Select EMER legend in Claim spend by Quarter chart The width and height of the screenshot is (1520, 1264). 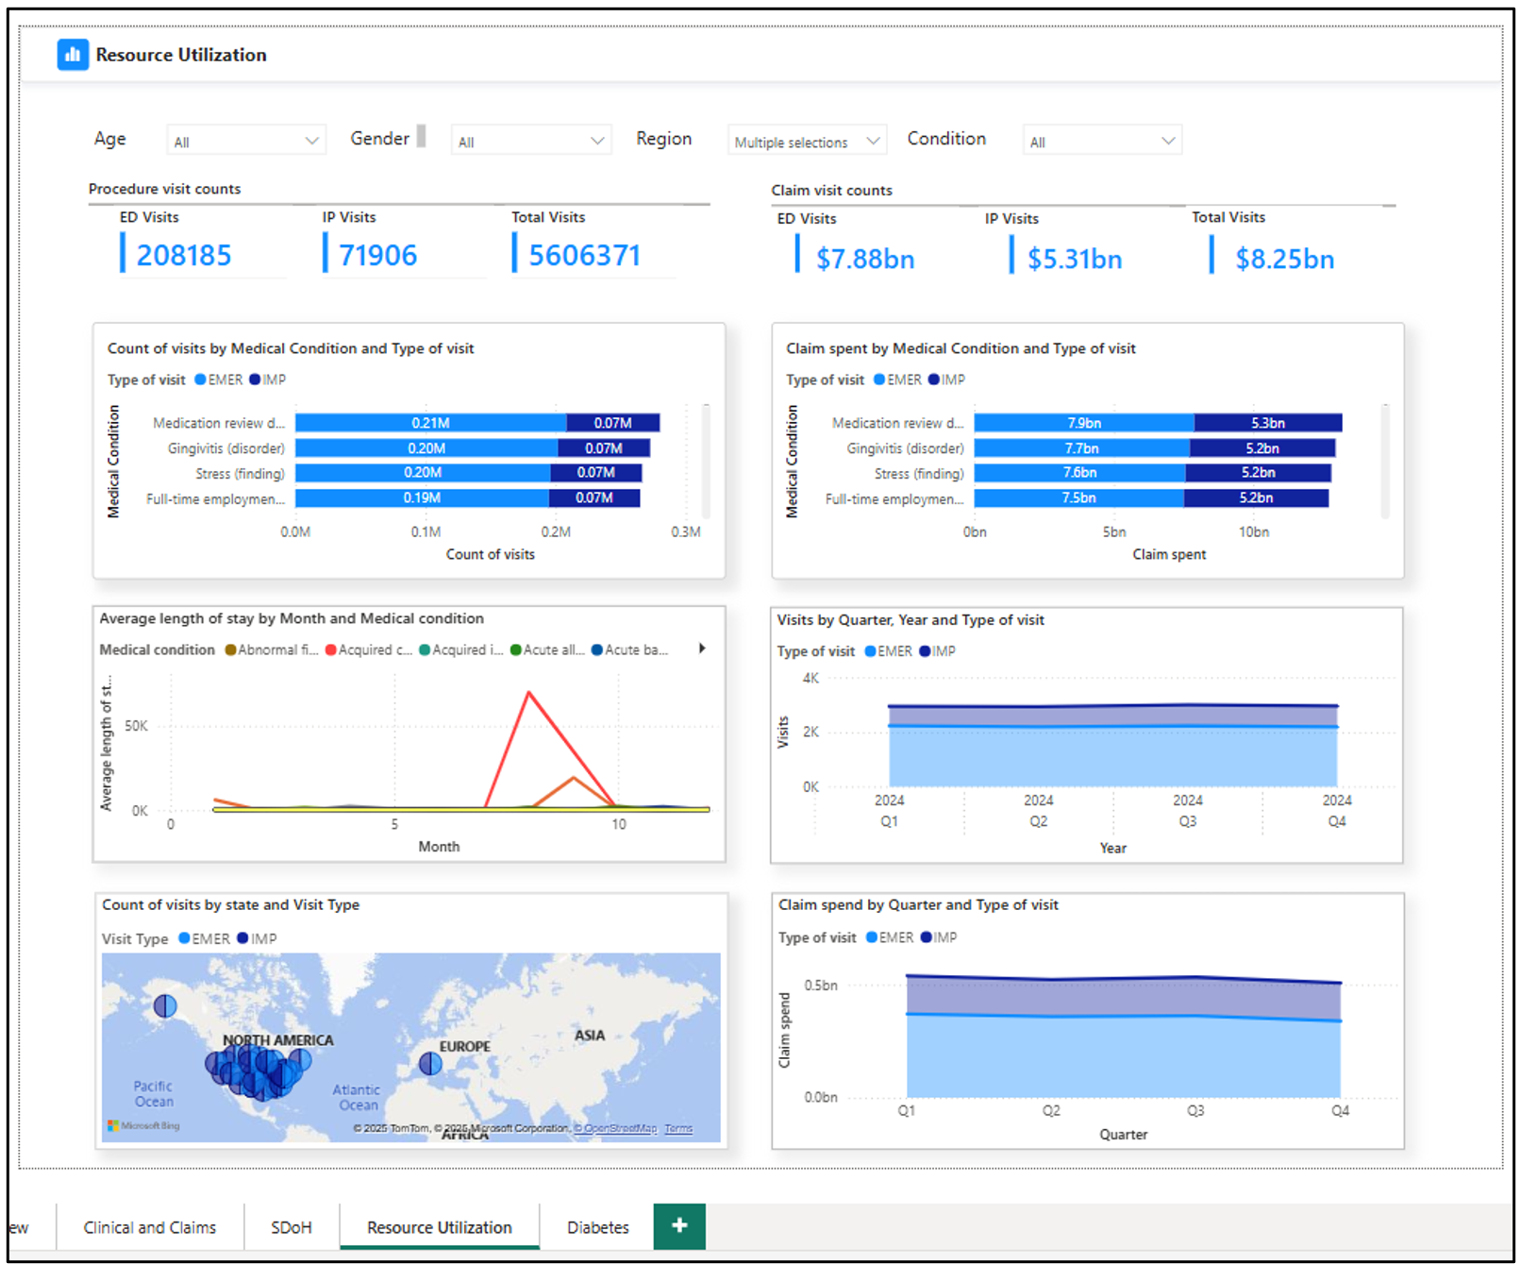(890, 937)
